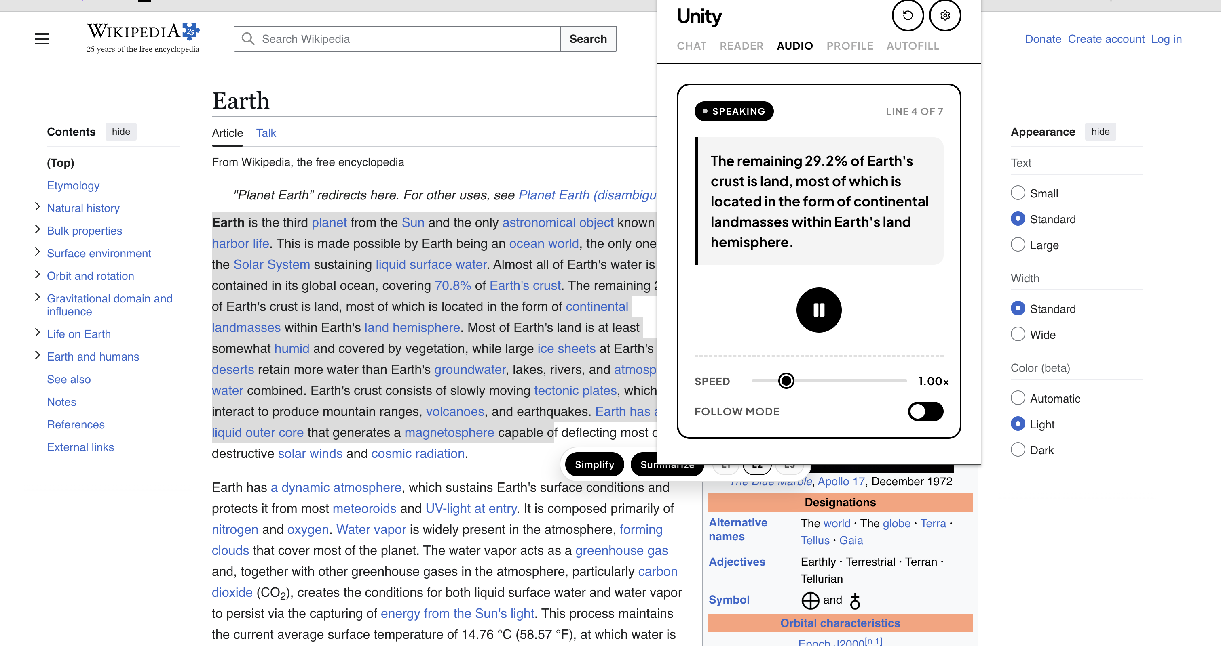Click the search magnifier icon
This screenshot has width=1221, height=646.
coord(248,39)
